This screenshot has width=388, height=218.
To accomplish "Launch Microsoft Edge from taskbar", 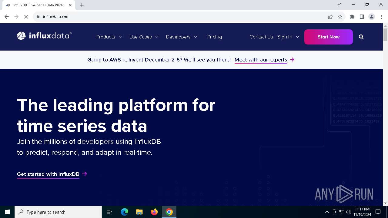I will pos(125,212).
